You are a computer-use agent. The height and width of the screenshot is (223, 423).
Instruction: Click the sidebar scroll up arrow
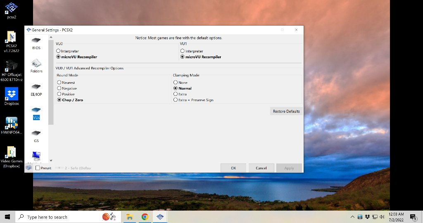click(x=51, y=38)
